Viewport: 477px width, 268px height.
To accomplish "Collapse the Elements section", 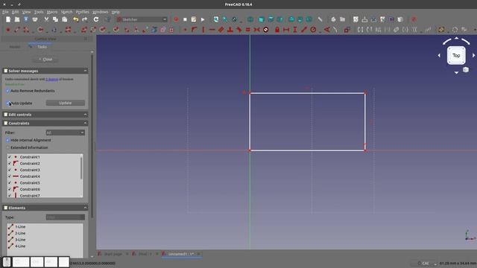I will click(x=85, y=208).
